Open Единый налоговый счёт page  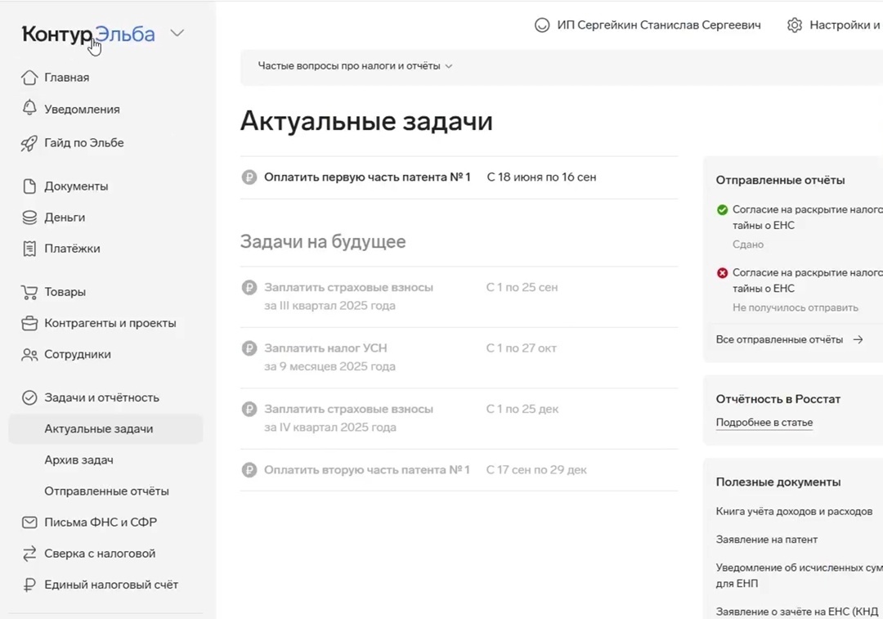[111, 585]
